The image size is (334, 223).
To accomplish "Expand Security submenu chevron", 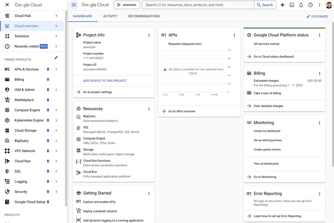I will tap(56, 192).
